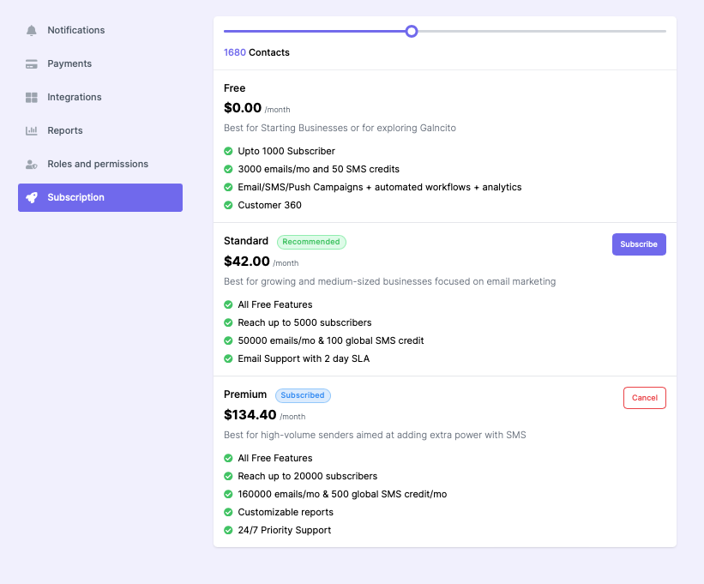Click the Premium description about high-volume senders
The image size is (704, 584).
tap(375, 435)
